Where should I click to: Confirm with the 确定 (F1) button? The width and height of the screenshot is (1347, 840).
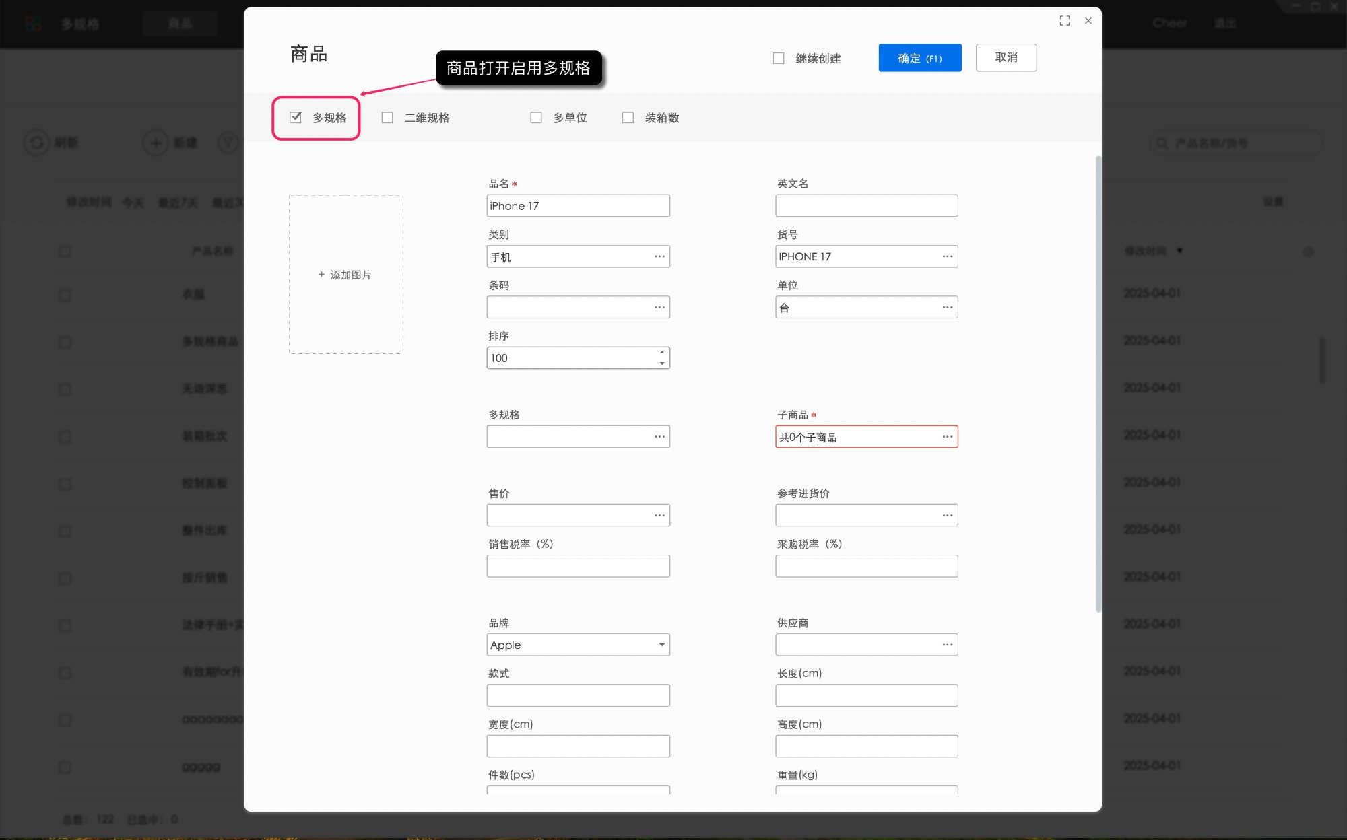pyautogui.click(x=919, y=58)
